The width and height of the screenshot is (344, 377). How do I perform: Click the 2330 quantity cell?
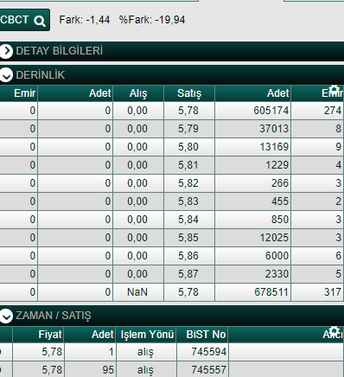tap(252, 274)
